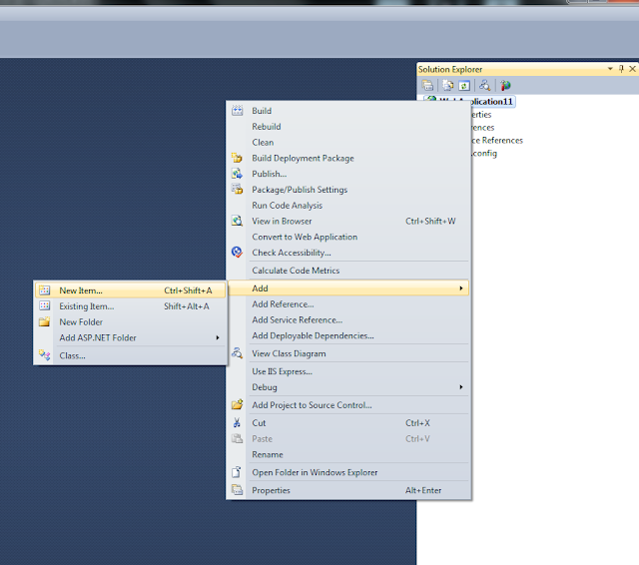
Task: Click New Folder in the Add submenu
Action: click(x=130, y=322)
